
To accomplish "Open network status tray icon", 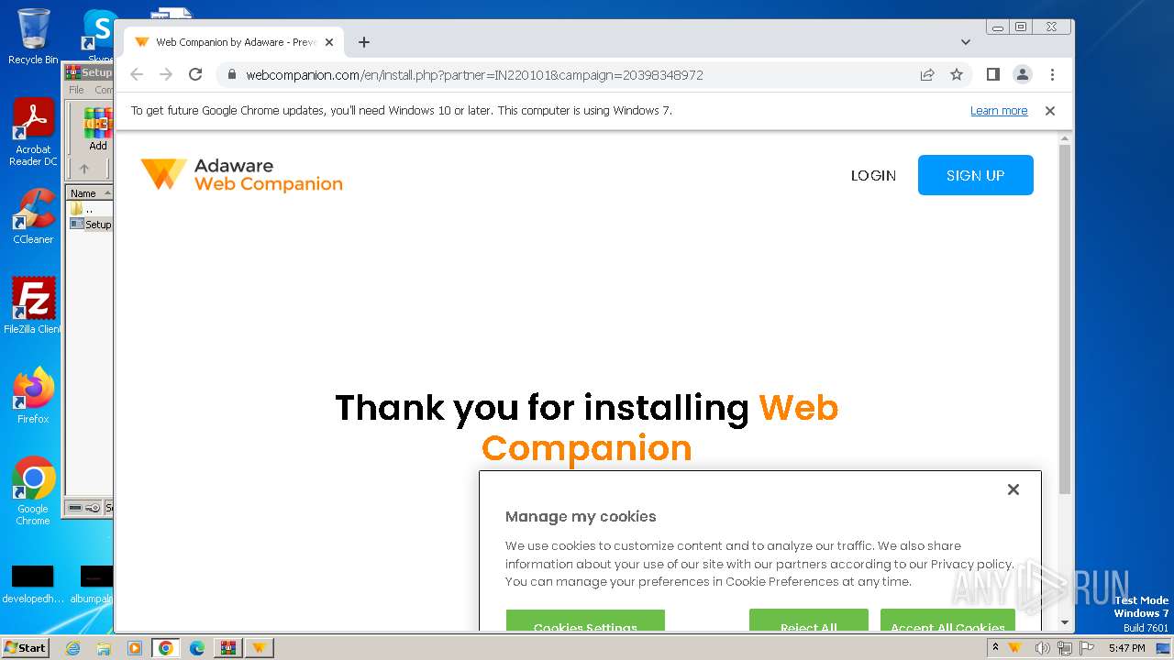I will [x=1065, y=648].
